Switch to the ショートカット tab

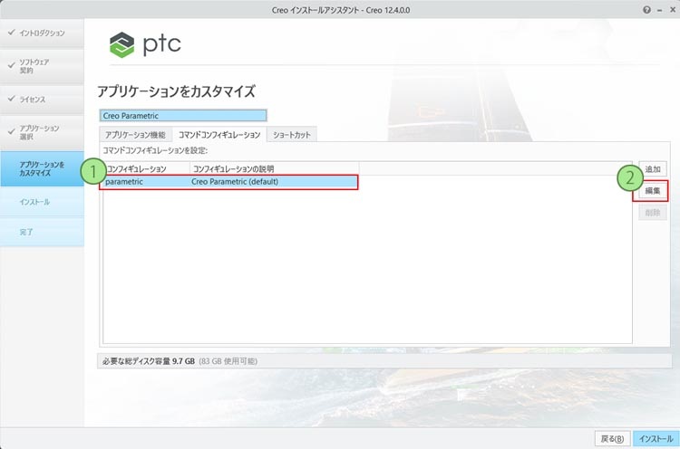[x=292, y=135]
